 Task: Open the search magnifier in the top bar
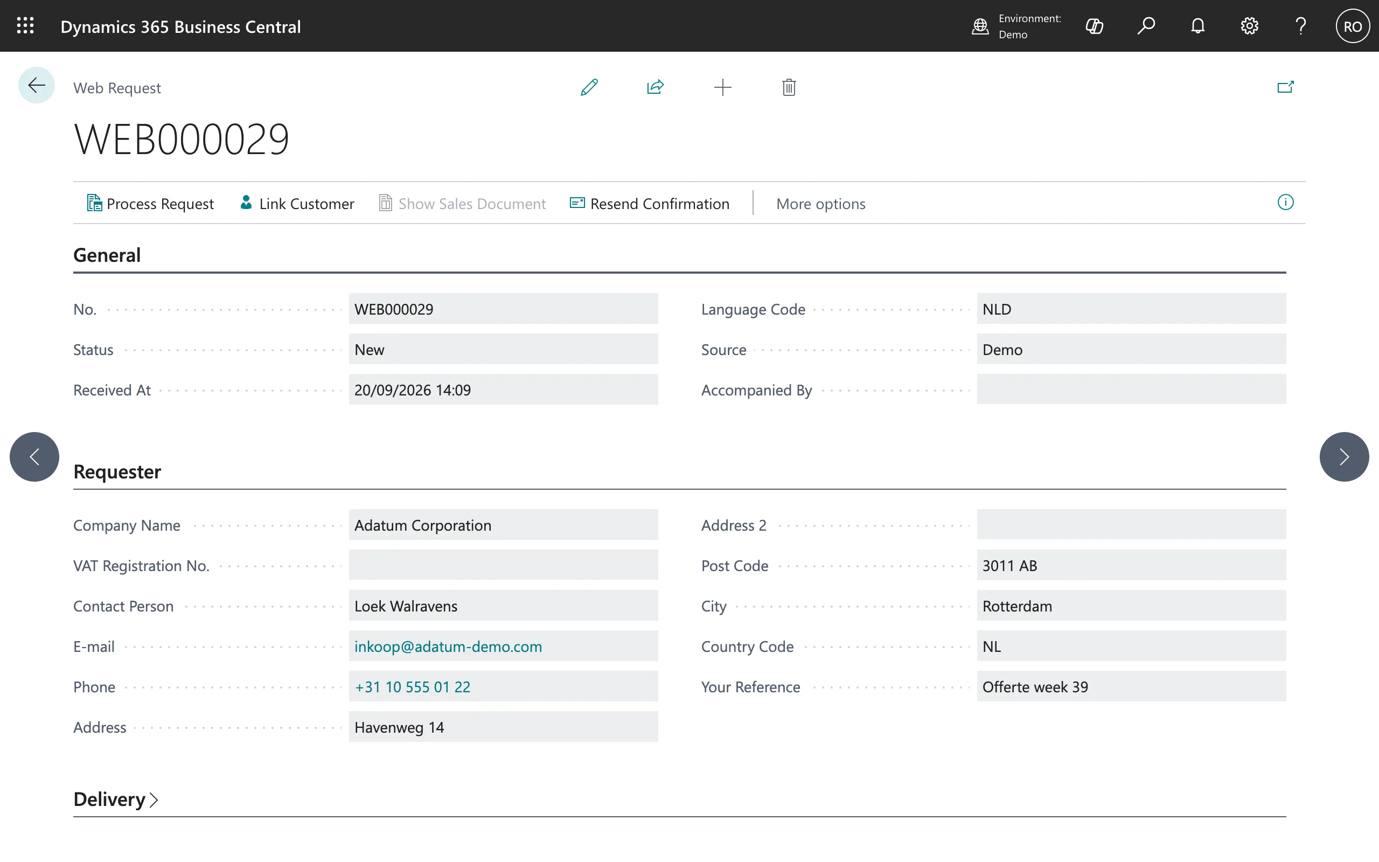(x=1146, y=26)
